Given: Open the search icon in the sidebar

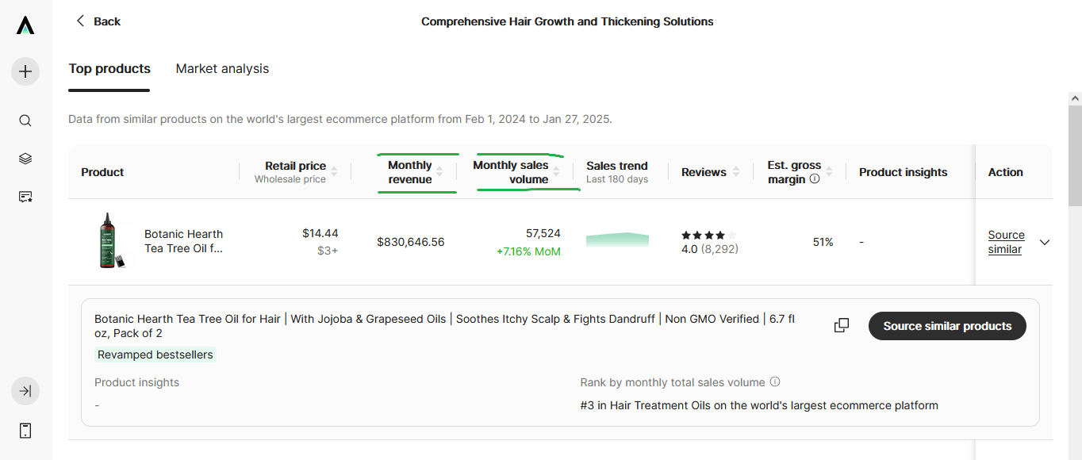Looking at the screenshot, I should coord(25,121).
